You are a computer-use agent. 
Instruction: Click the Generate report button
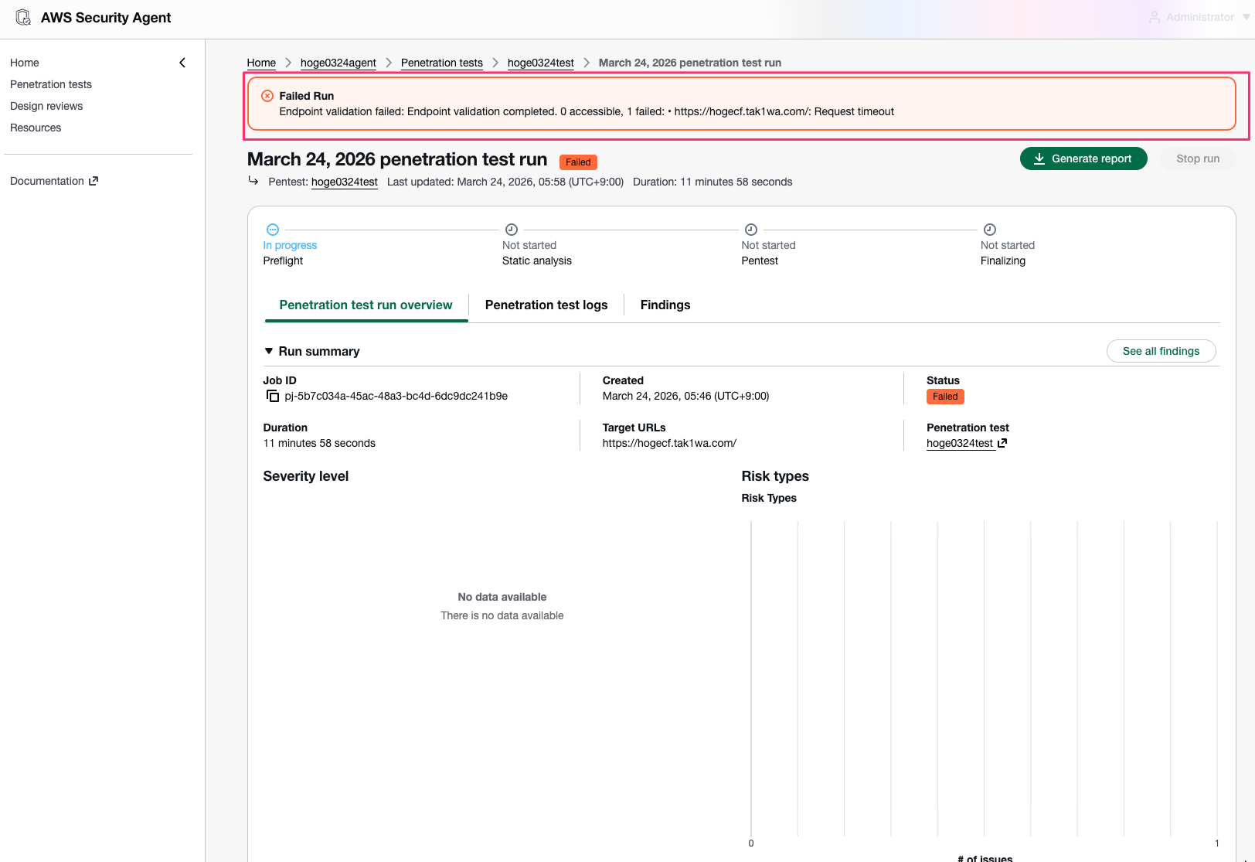point(1083,158)
